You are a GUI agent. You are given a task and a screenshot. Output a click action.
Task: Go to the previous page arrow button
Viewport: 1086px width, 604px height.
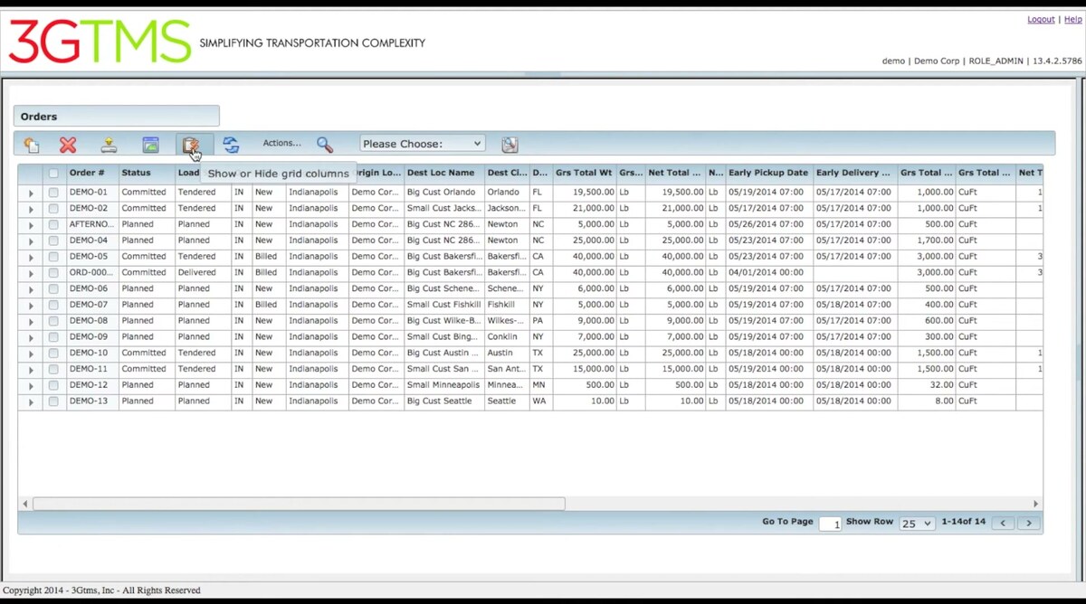point(1003,524)
